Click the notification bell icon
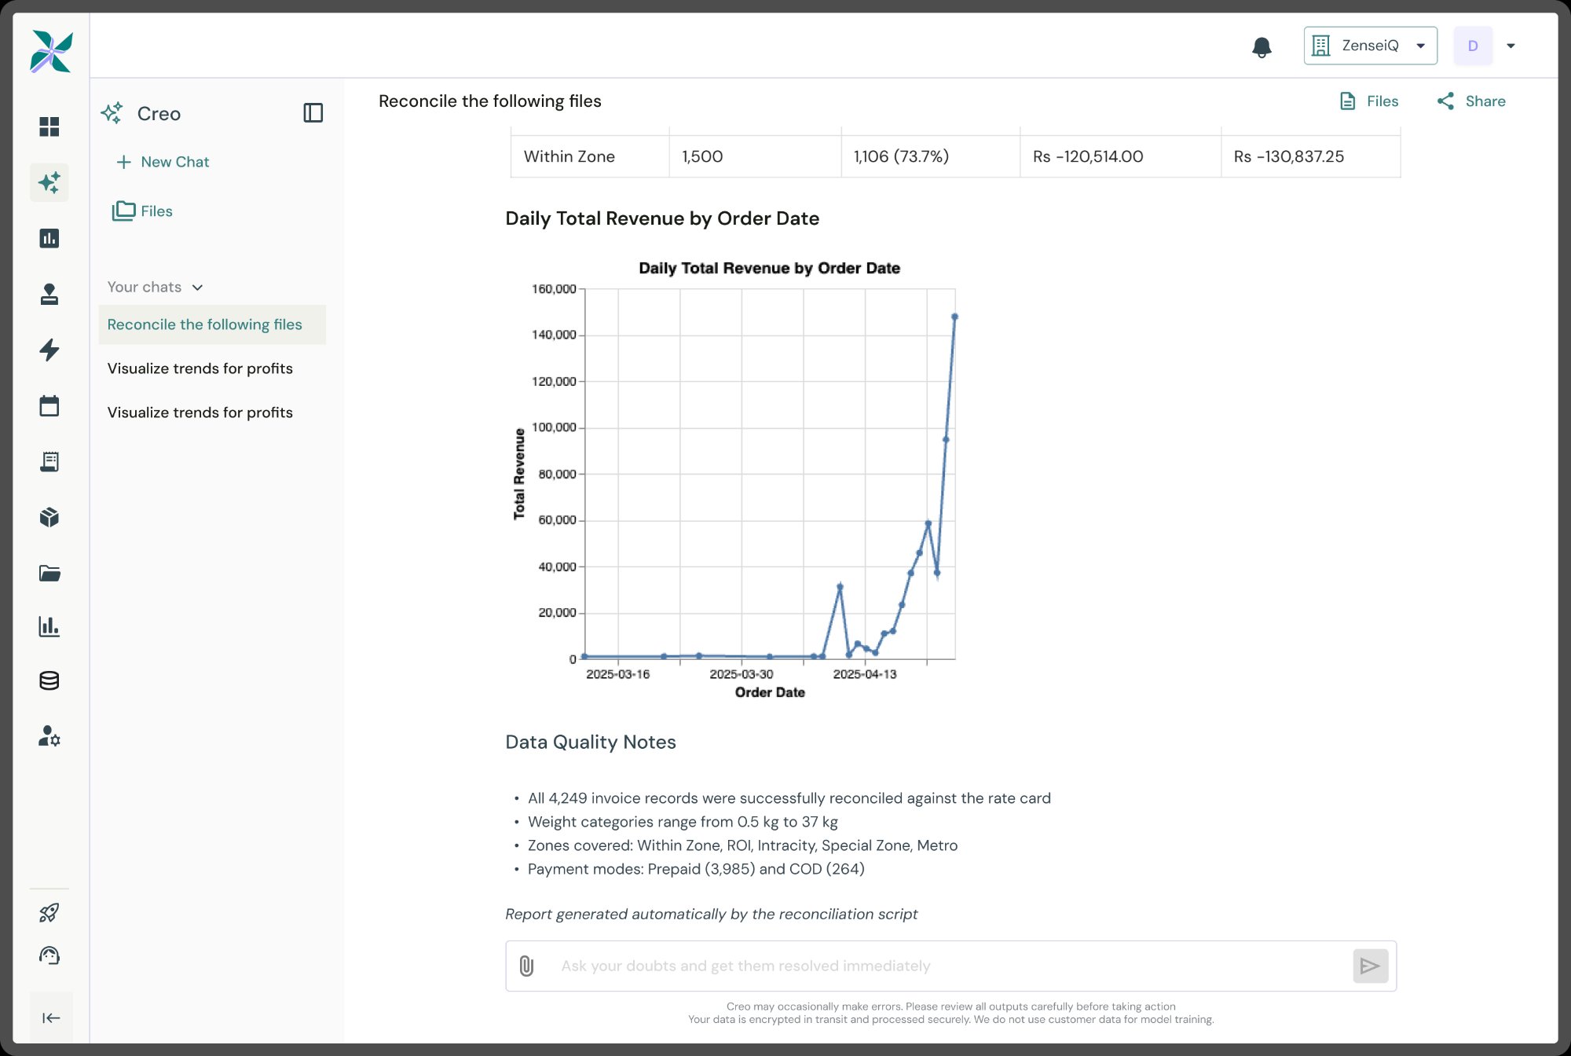The image size is (1571, 1056). pyautogui.click(x=1262, y=47)
